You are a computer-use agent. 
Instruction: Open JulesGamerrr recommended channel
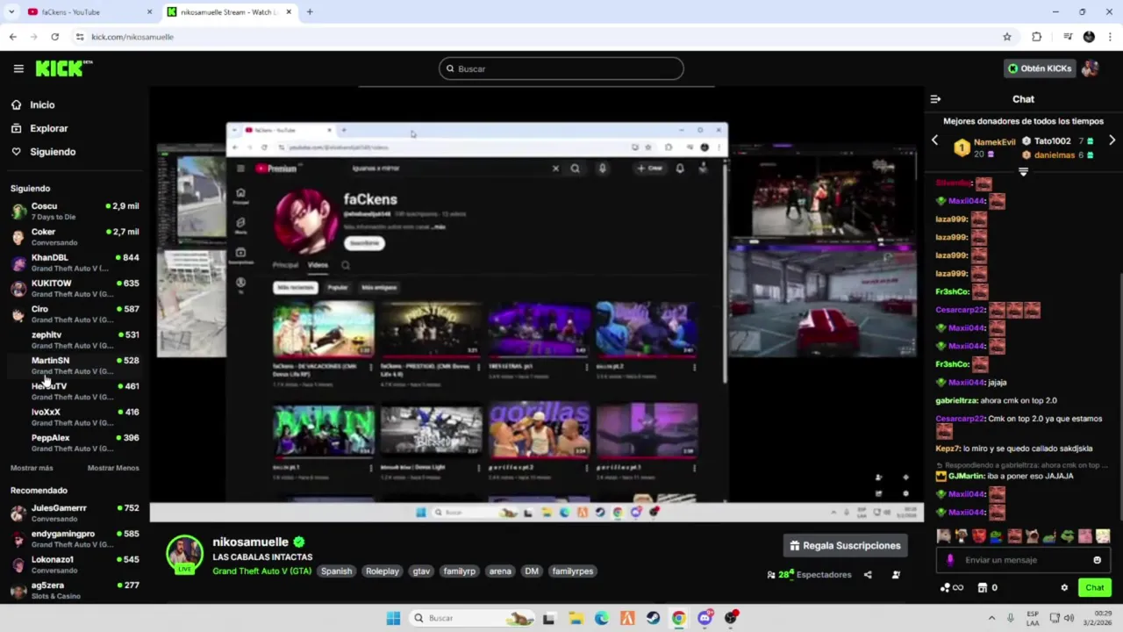click(75, 513)
